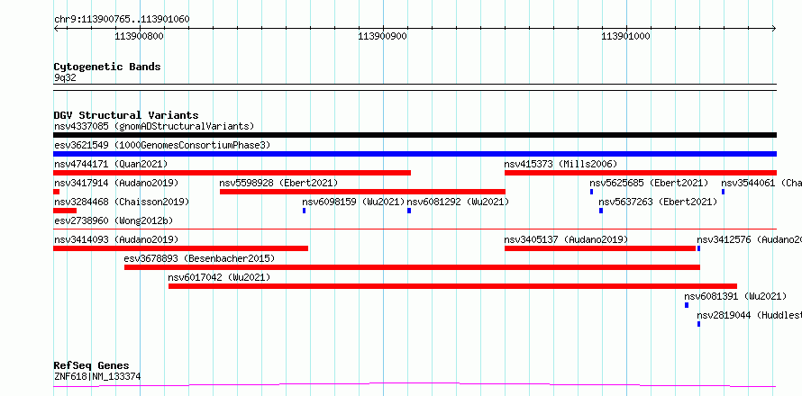Click the 113900800 ruler label
This screenshot has width=802, height=396.
[140, 36]
